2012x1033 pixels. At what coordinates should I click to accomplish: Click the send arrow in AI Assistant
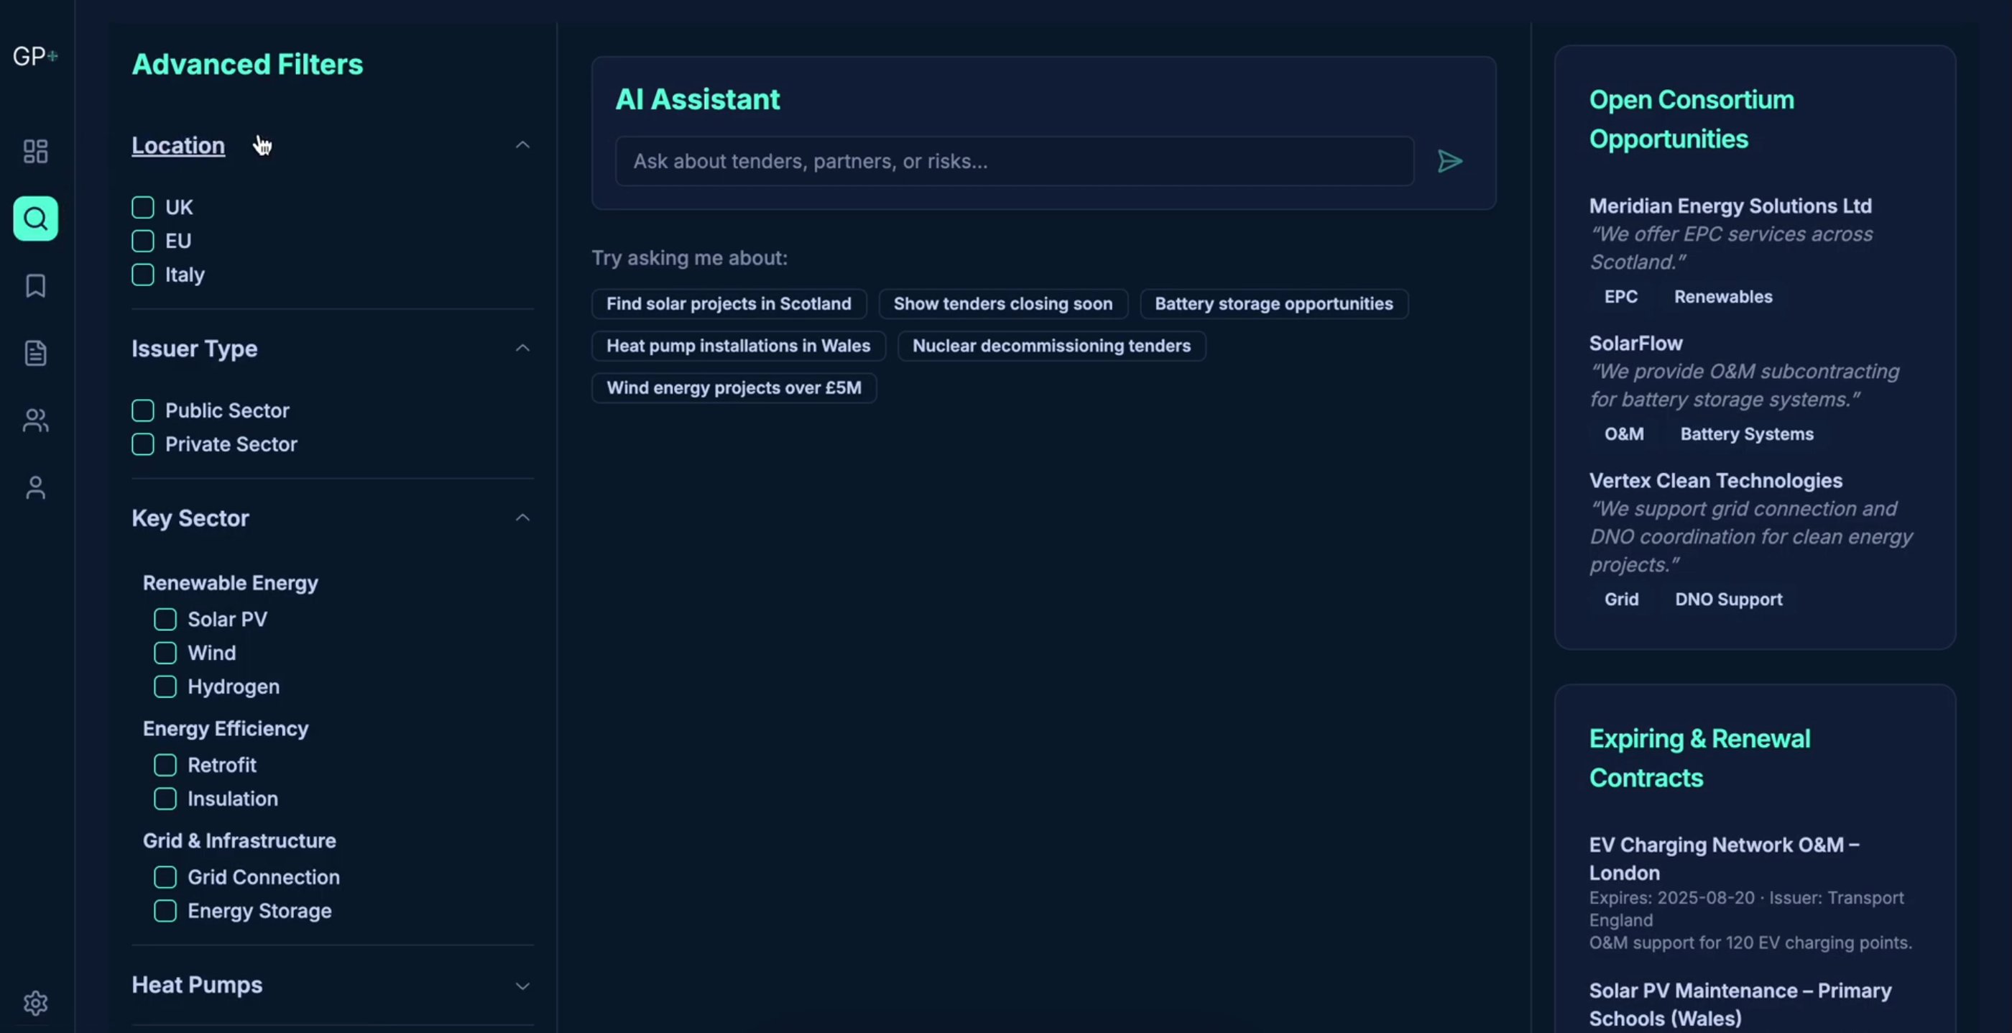(1449, 161)
